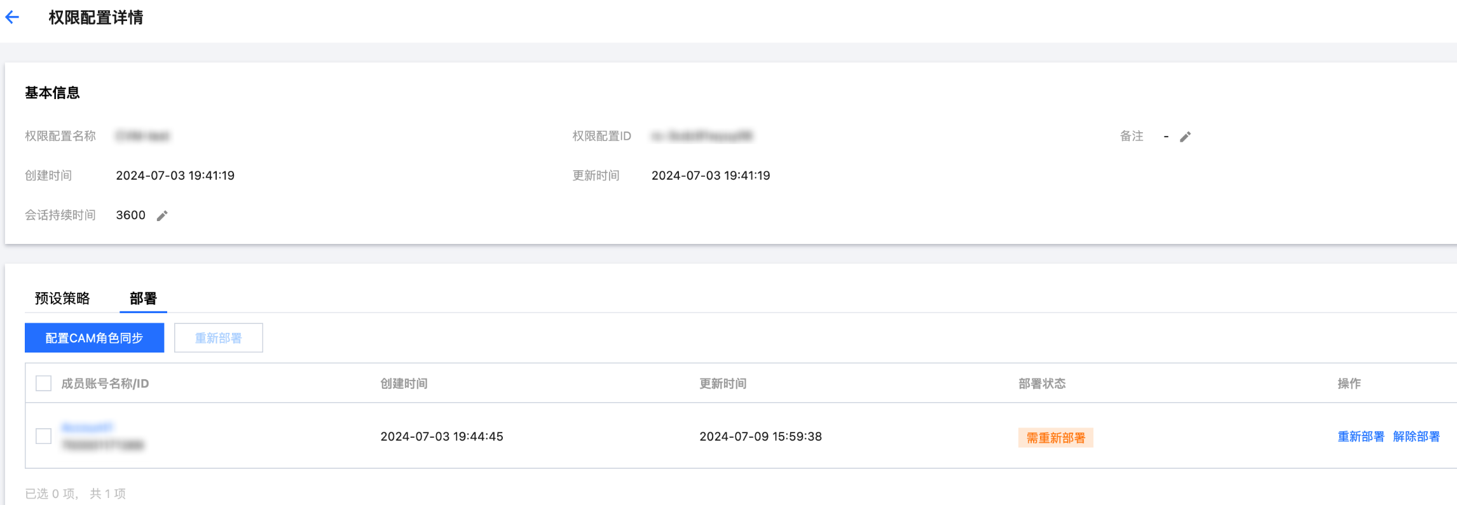1457x505 pixels.
Task: Click the 配置CAM角色同步 button
Action: click(x=94, y=338)
